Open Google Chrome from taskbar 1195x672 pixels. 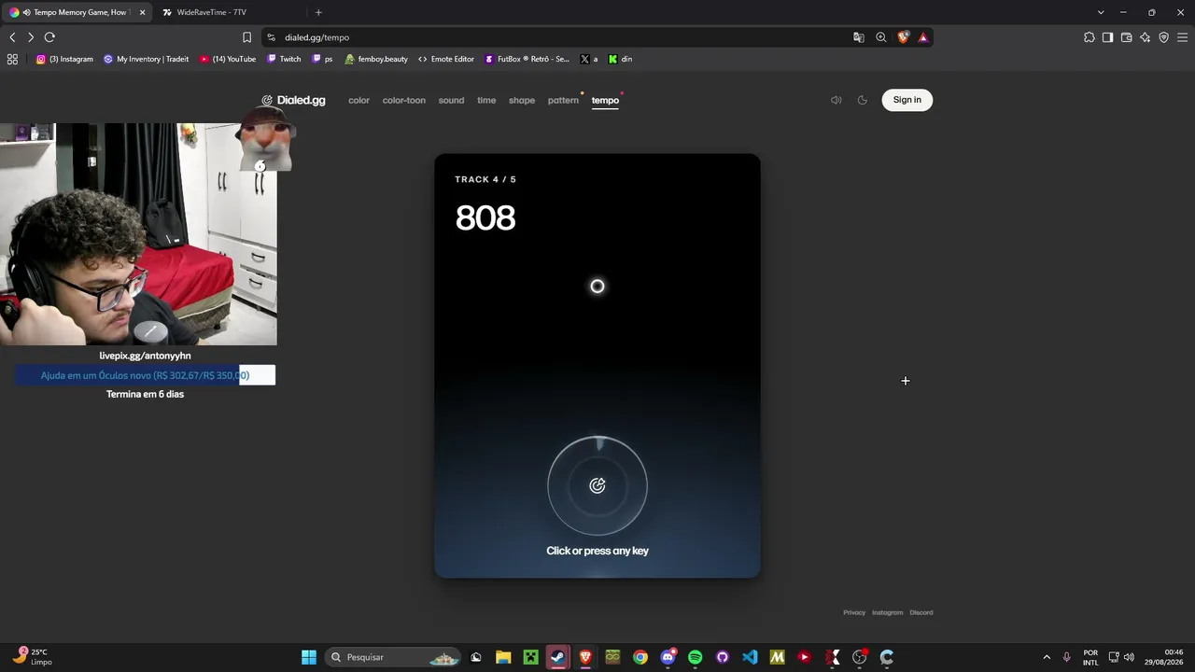640,657
